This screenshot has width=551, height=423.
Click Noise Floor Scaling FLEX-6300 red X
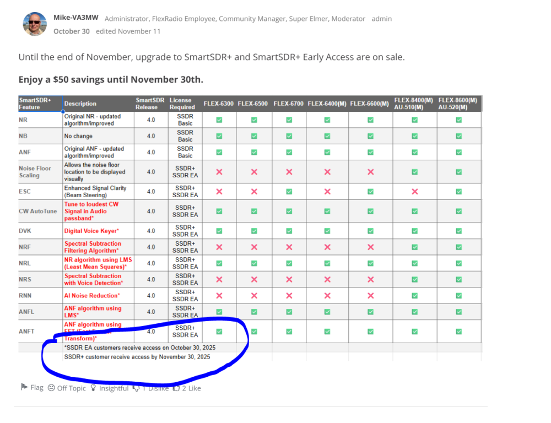tap(219, 172)
